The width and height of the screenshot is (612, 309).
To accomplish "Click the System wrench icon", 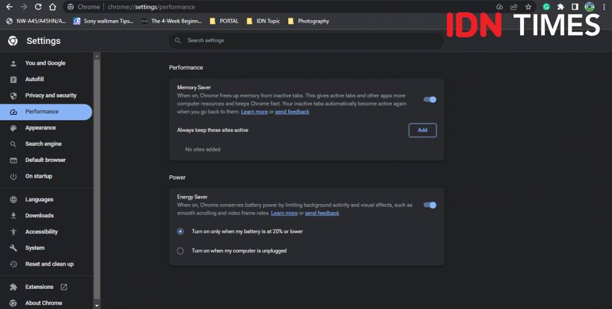I will coord(13,248).
